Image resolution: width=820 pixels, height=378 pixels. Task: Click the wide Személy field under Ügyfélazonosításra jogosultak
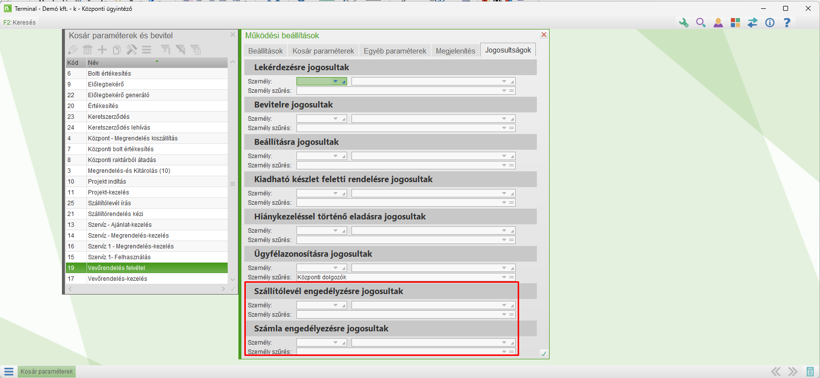[433, 268]
